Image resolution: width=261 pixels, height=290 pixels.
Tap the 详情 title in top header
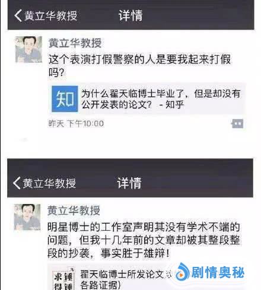[130, 15]
